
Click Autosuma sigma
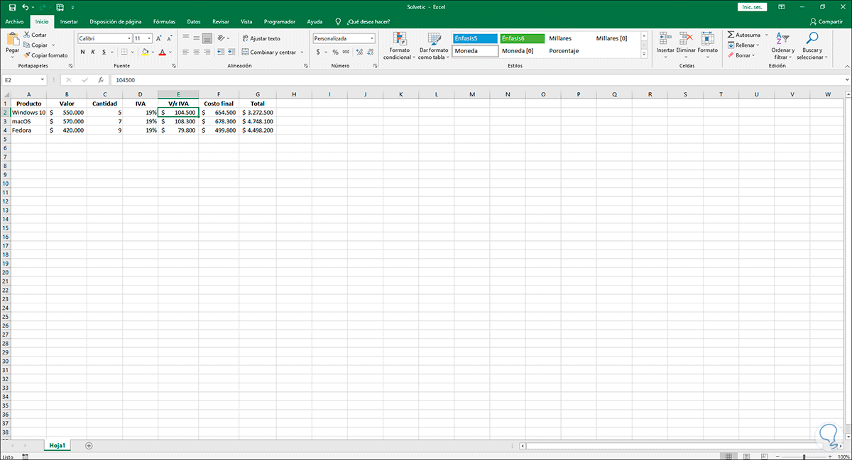(x=743, y=35)
